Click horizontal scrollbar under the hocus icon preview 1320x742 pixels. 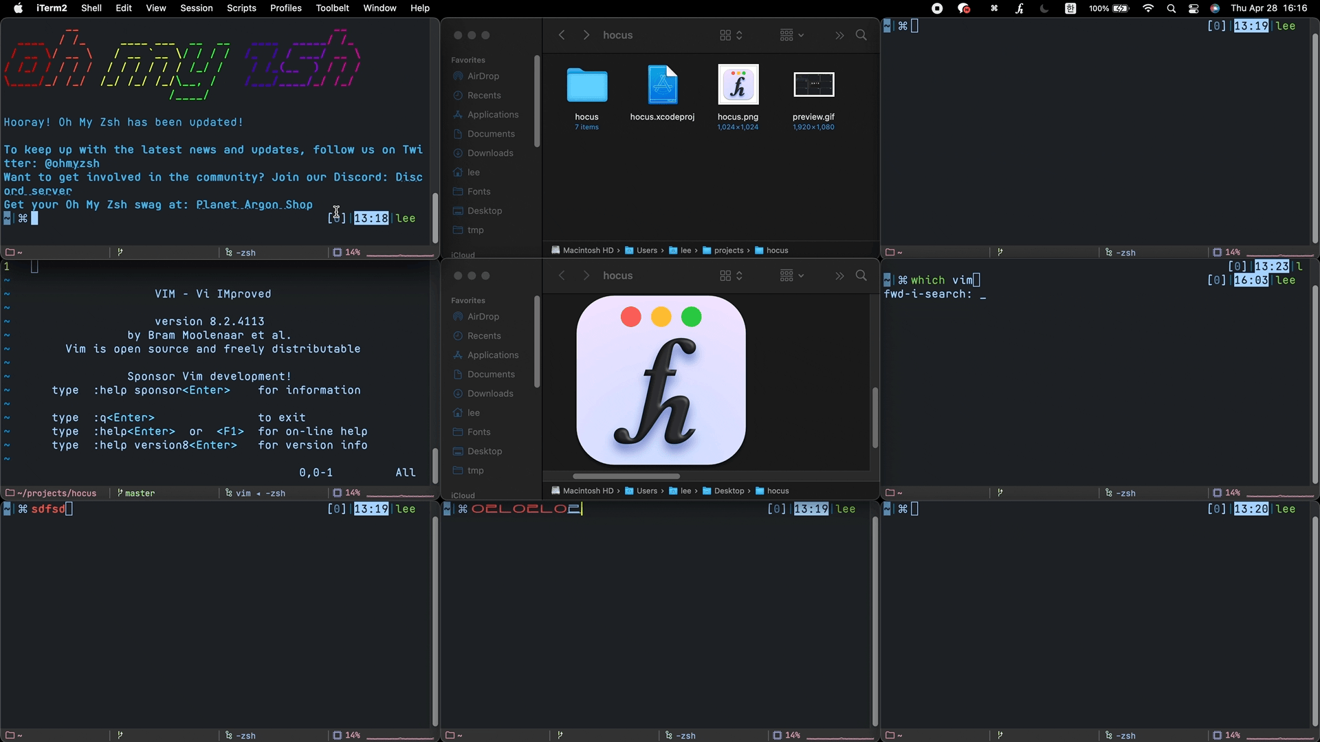[626, 476]
